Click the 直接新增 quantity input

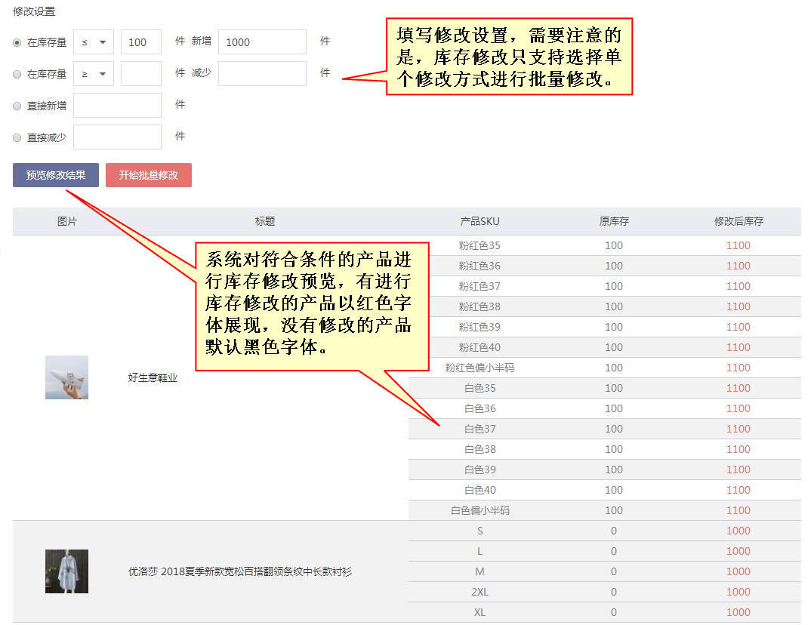click(117, 106)
